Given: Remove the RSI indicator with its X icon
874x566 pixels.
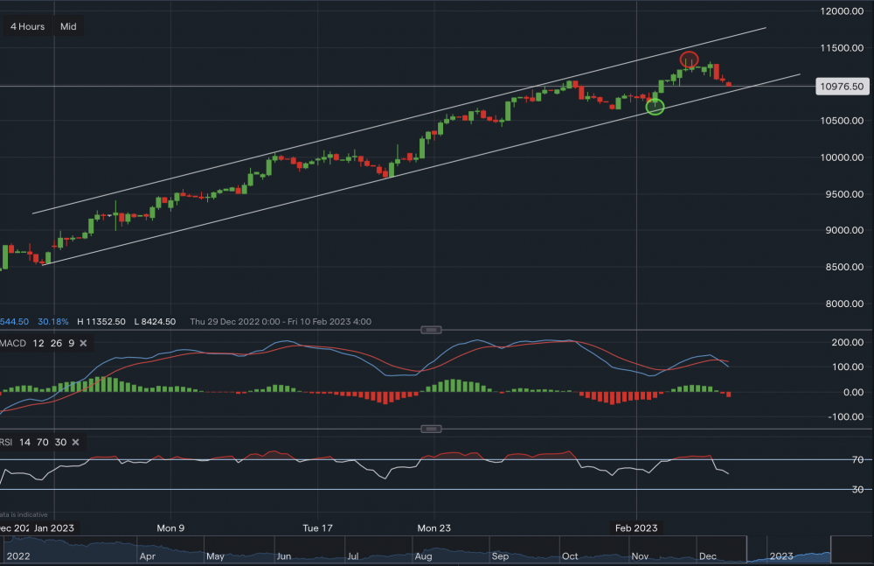Looking at the screenshot, I should click(x=75, y=442).
